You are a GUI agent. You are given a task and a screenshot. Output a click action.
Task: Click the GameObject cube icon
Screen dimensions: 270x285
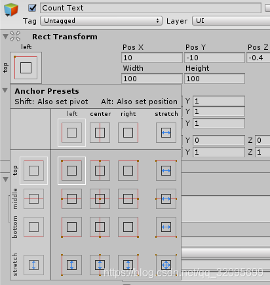point(10,10)
